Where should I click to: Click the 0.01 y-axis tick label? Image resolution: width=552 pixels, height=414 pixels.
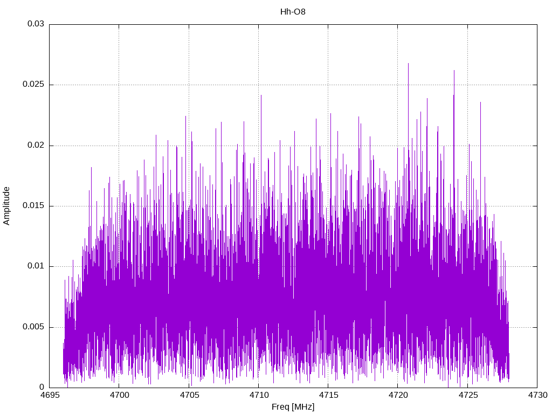point(36,266)
